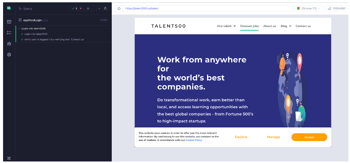Image resolution: width=350 pixels, height=163 pixels.
Task: Select the 'Login into talent500' passed test
Action: coord(36,34)
